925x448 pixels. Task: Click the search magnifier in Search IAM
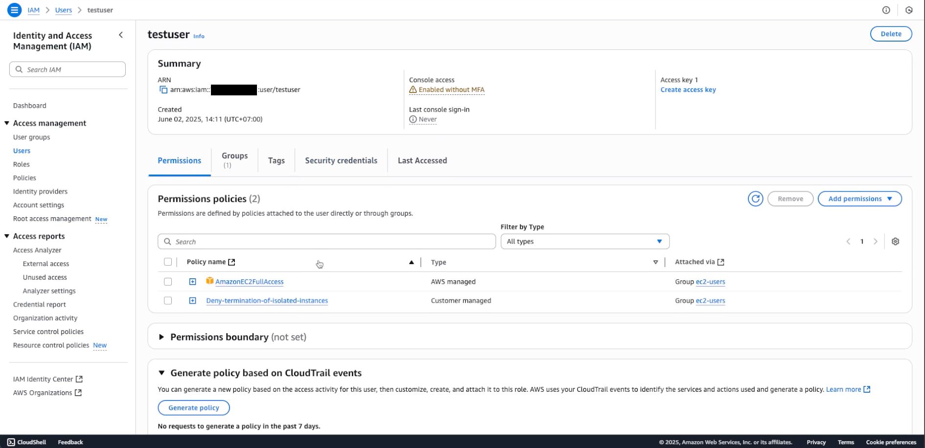click(x=19, y=69)
